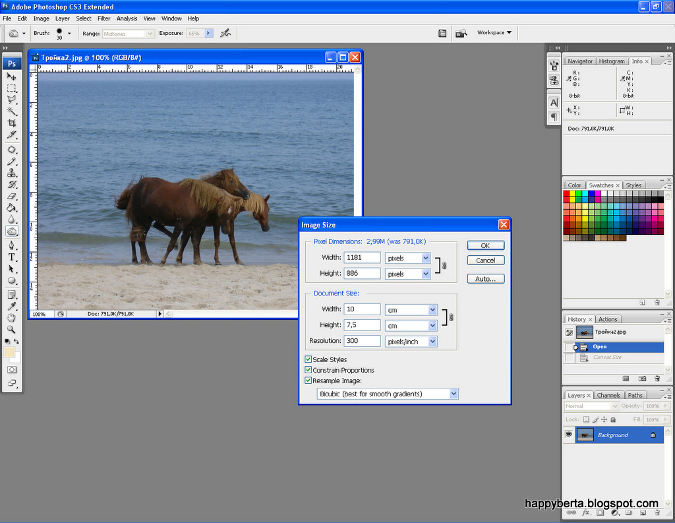Open Bicubic resample method dropdown
The height and width of the screenshot is (523, 675).
coord(454,394)
